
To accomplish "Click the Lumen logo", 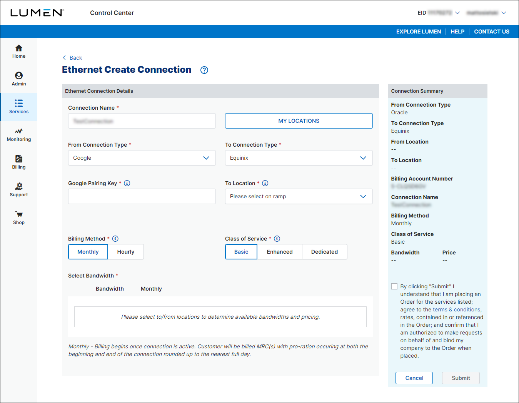I will coord(37,13).
